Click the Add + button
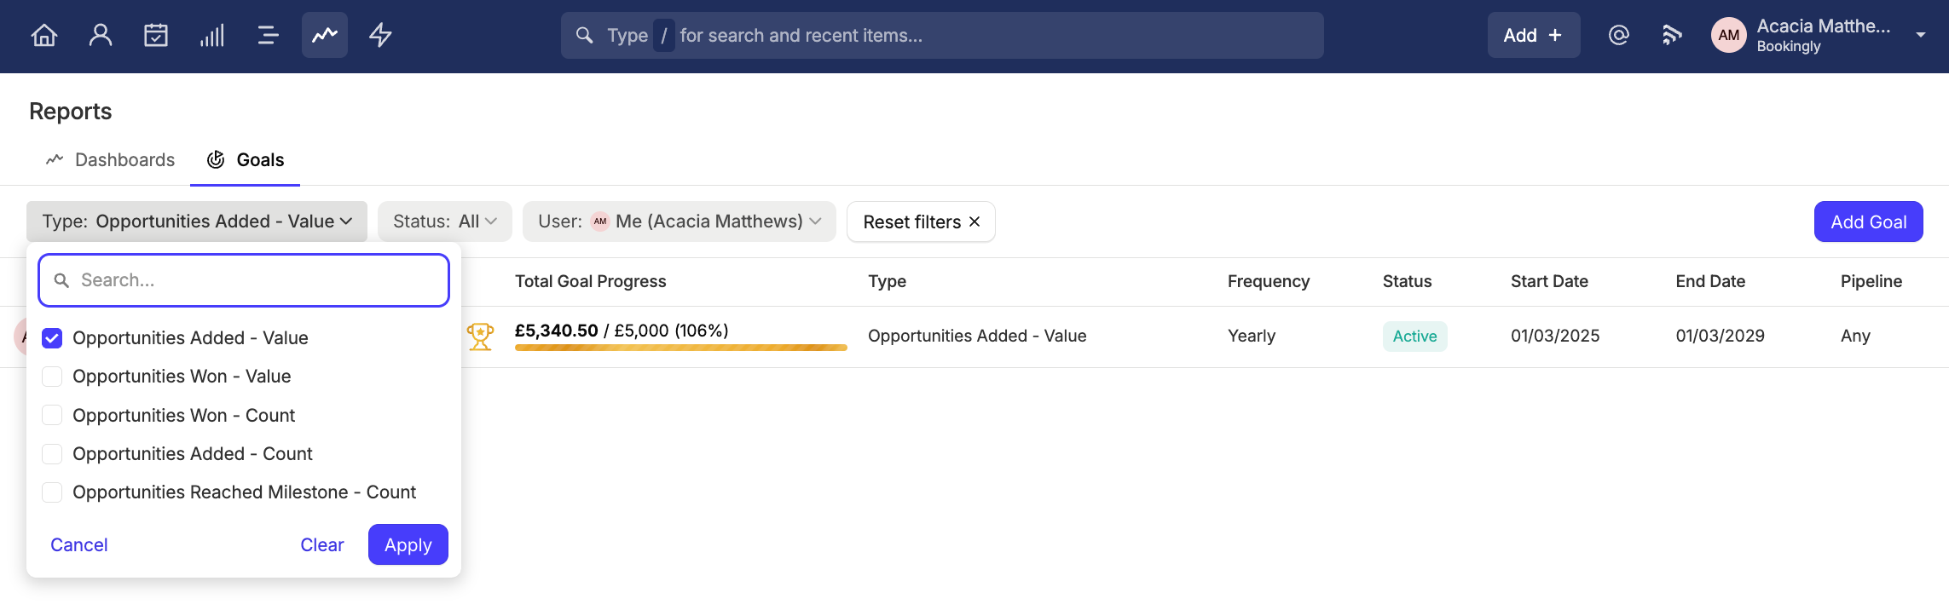 pyautogui.click(x=1534, y=35)
